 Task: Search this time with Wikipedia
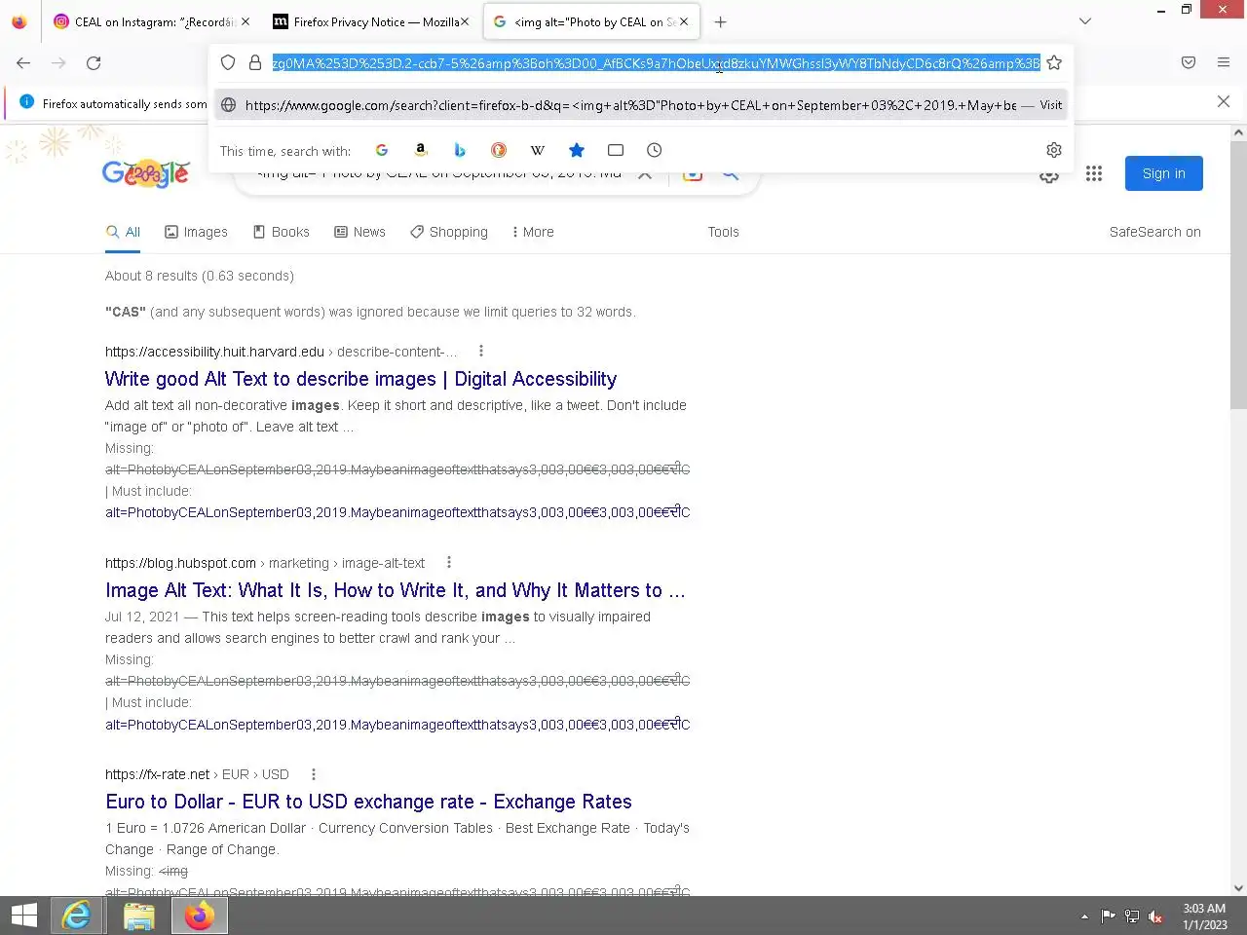click(x=538, y=150)
